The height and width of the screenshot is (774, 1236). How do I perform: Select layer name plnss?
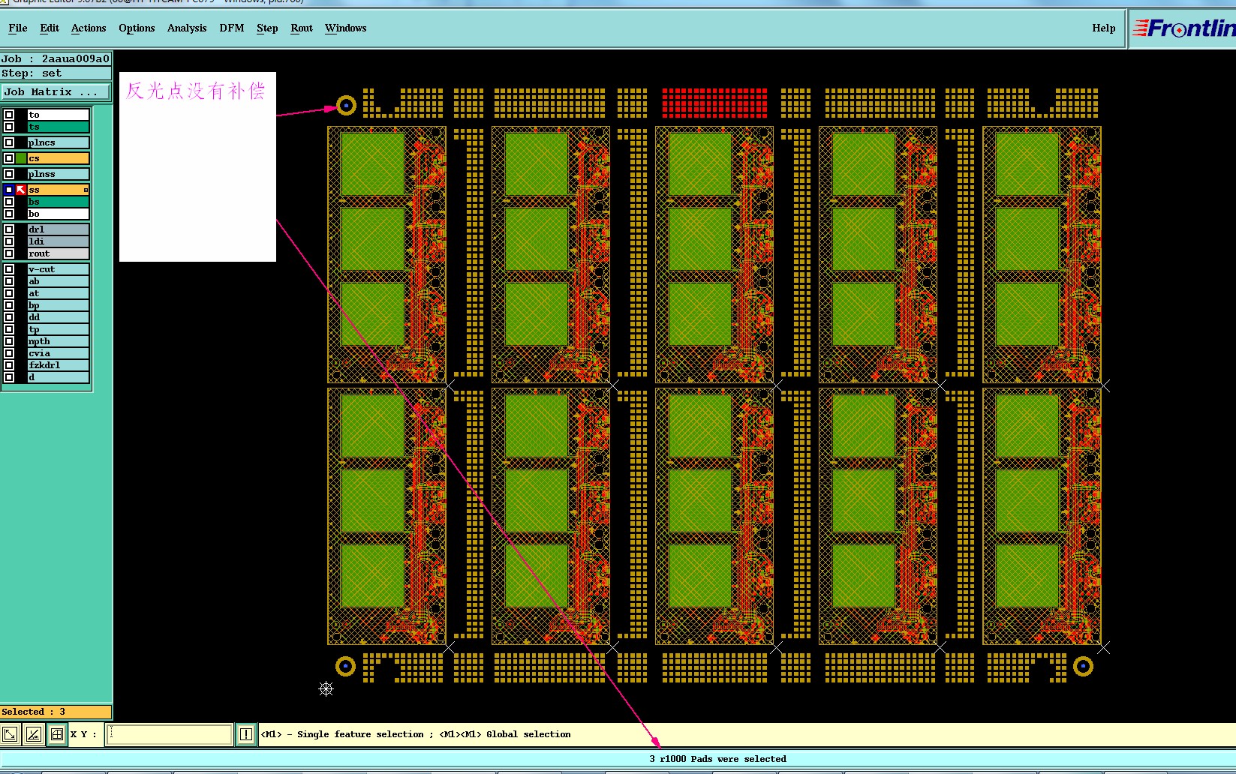pos(59,174)
